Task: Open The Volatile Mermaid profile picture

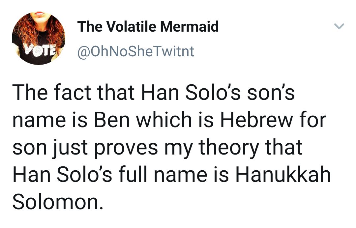Action: [x=39, y=38]
